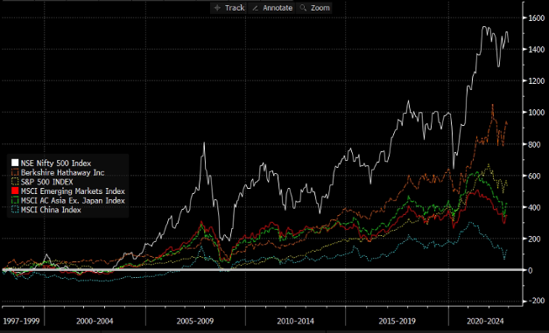Select S&P 500 INDEX legend label

[x=47, y=182]
